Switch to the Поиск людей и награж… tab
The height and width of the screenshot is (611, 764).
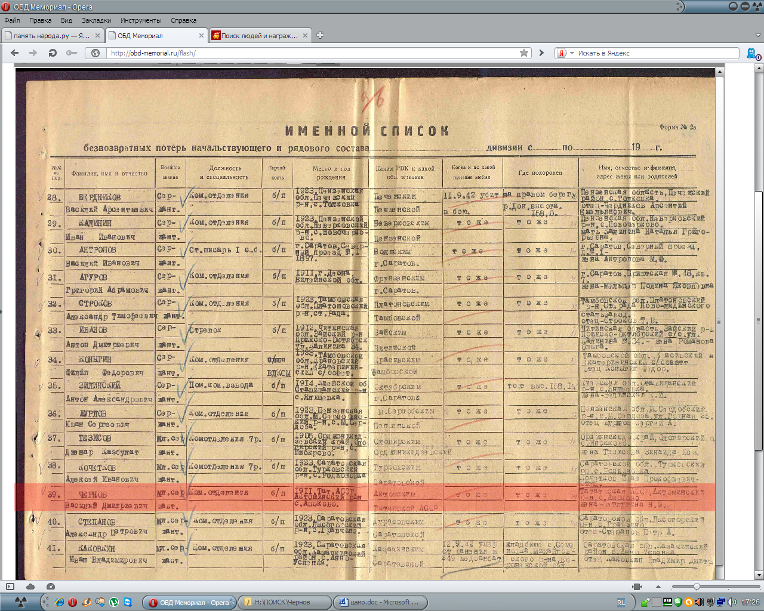pyautogui.click(x=260, y=36)
